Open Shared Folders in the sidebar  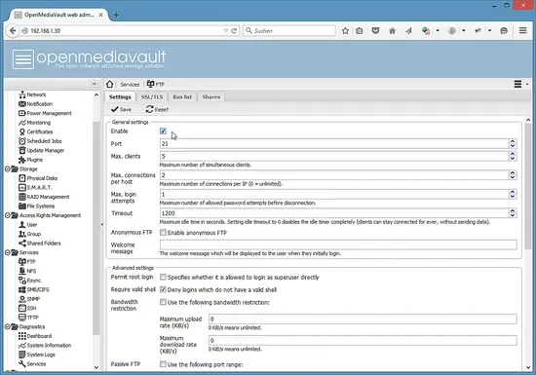44,244
